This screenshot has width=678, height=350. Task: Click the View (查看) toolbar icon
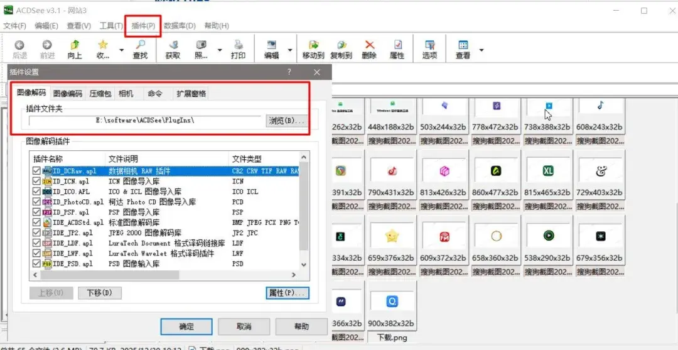(463, 45)
